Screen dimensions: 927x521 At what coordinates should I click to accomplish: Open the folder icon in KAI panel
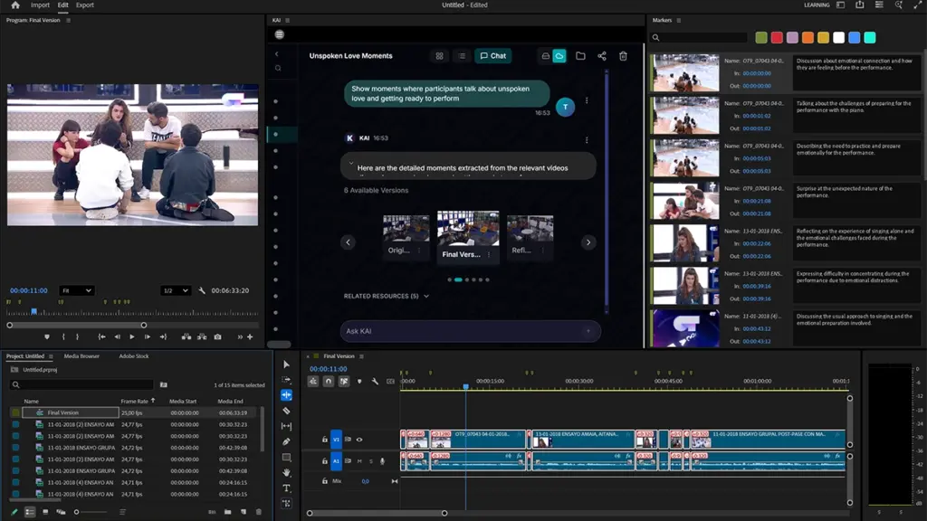point(580,56)
